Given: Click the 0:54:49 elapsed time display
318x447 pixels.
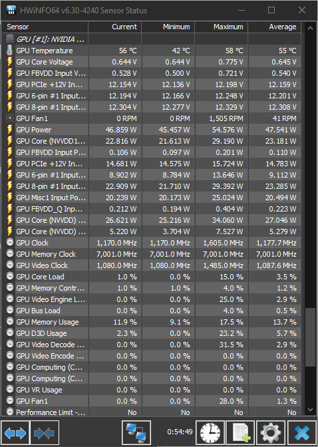Looking at the screenshot, I should pos(180,432).
